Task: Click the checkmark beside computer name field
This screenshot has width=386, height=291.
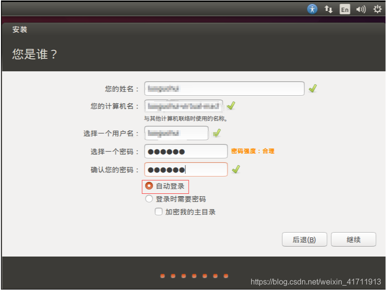Action: click(231, 106)
